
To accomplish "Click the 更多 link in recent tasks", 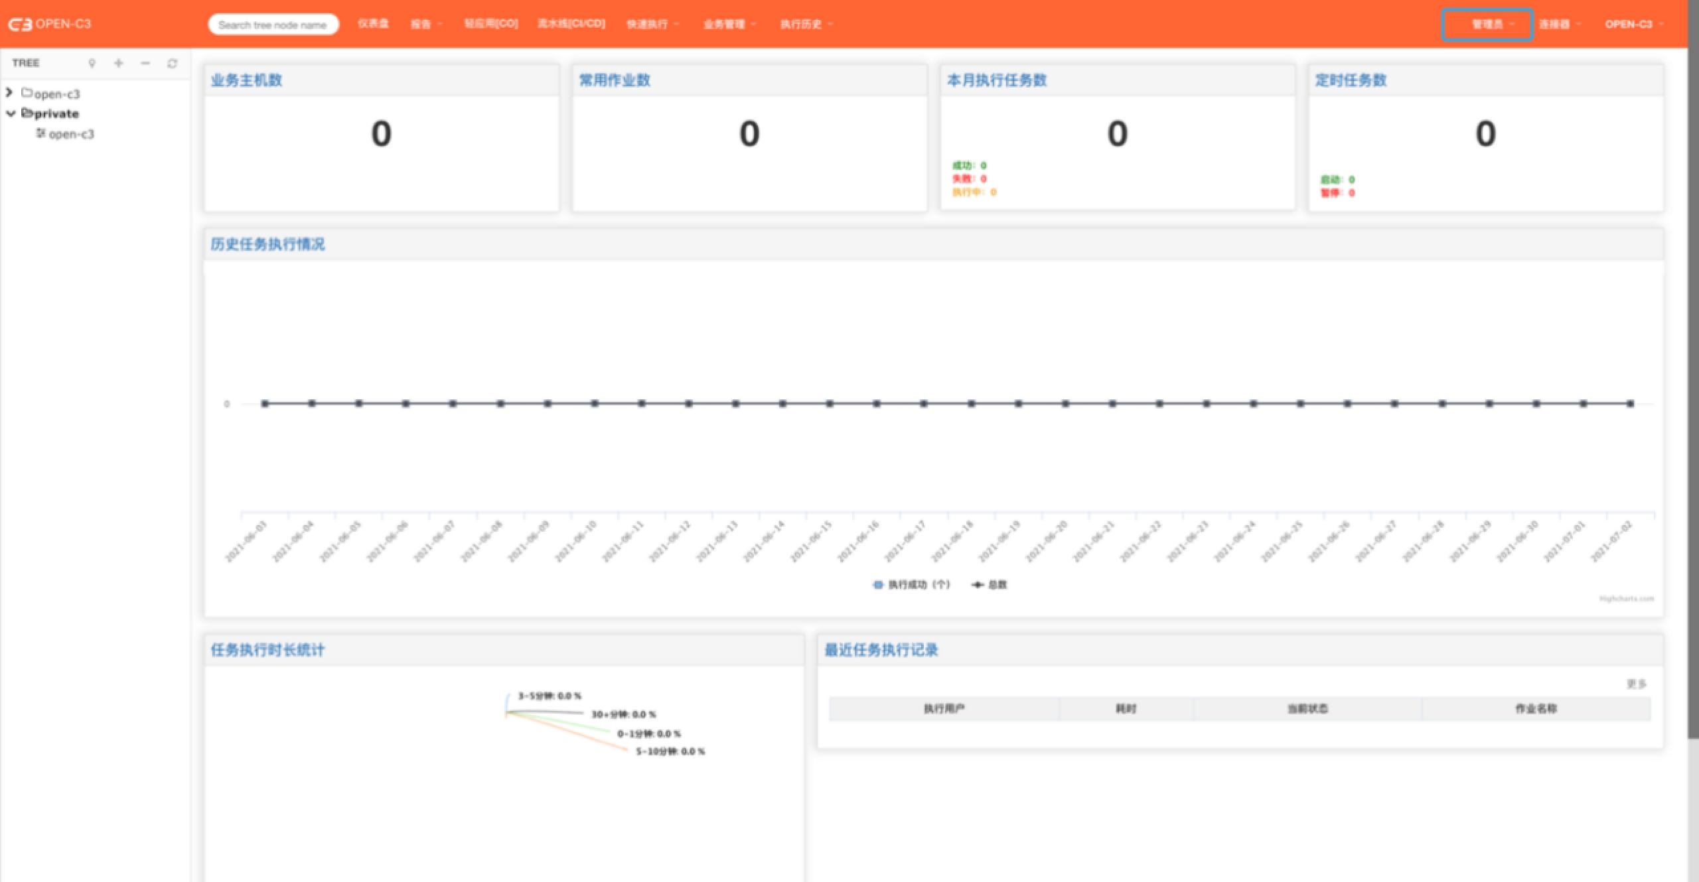I will pyautogui.click(x=1636, y=684).
